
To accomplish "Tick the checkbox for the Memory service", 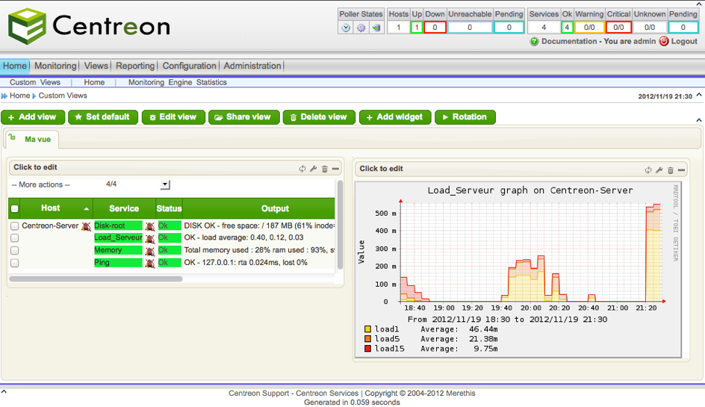I will click(15, 251).
